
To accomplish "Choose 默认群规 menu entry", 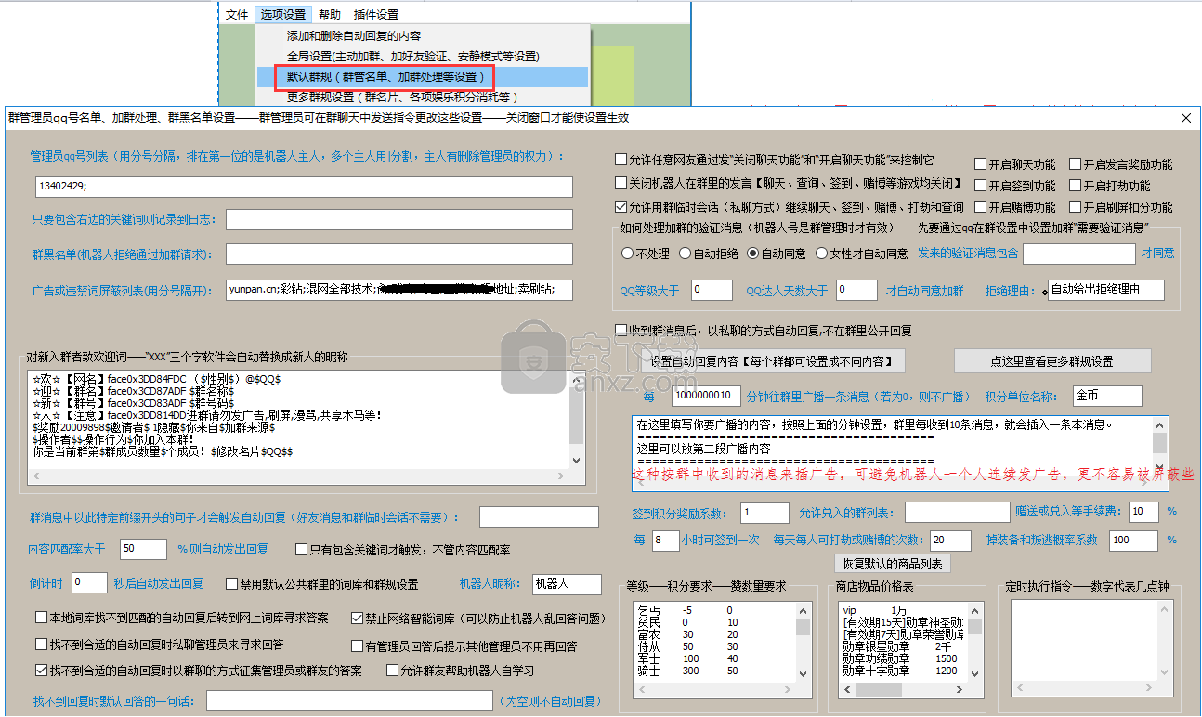I will point(422,76).
